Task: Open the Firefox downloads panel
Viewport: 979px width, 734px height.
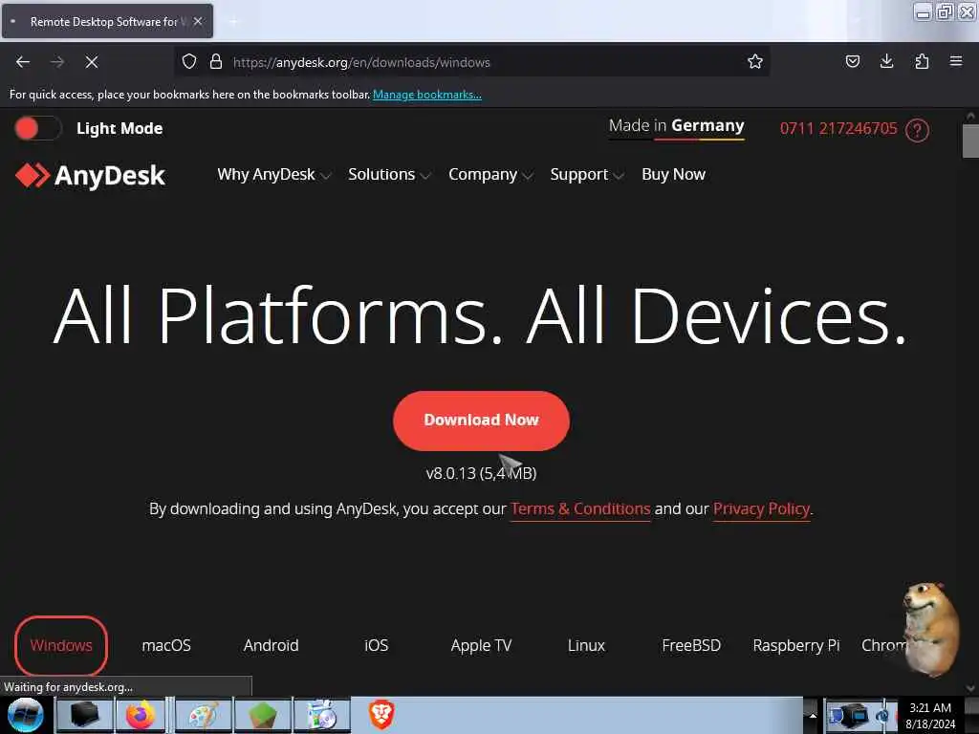Action: [886, 62]
